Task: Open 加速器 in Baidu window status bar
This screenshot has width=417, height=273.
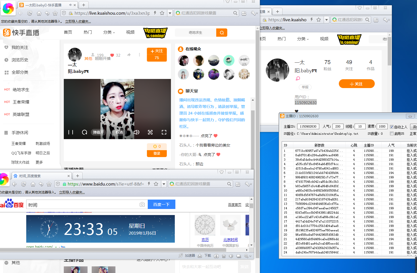Action: 187,256
